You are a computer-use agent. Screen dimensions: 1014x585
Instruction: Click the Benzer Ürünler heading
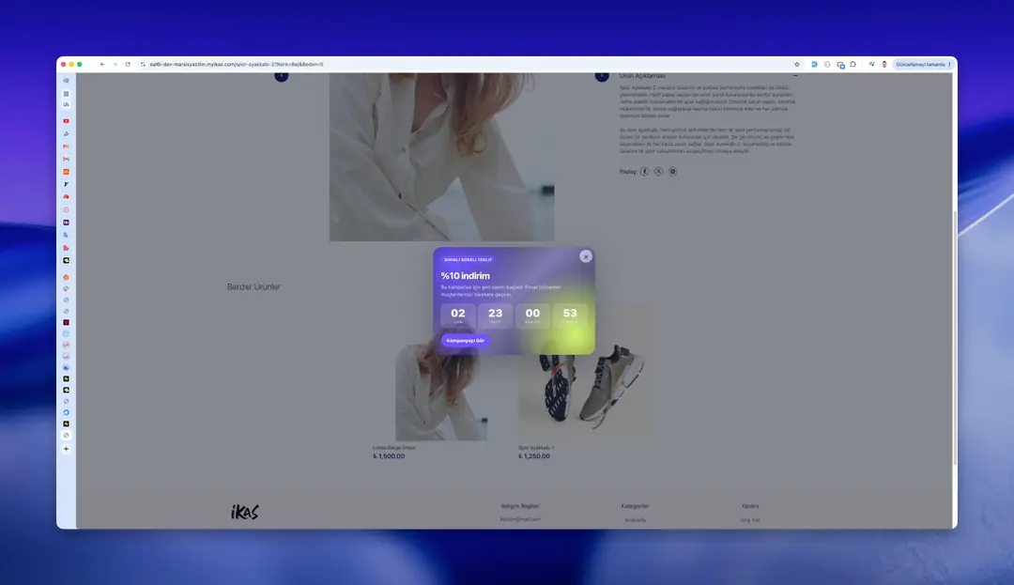point(253,287)
